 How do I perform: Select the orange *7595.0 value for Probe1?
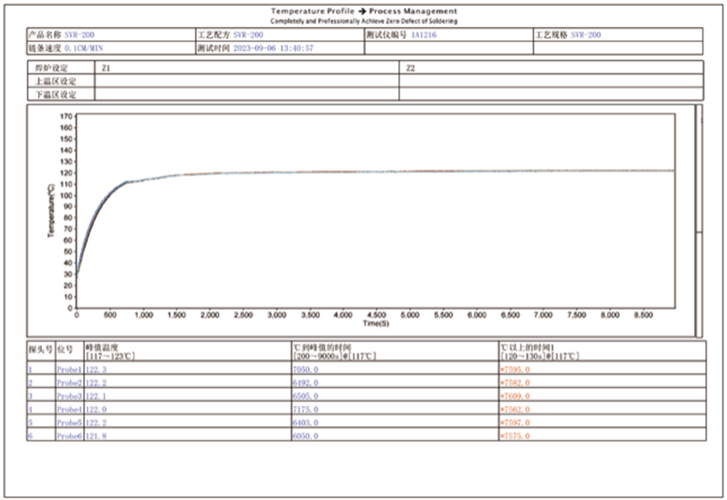515,370
